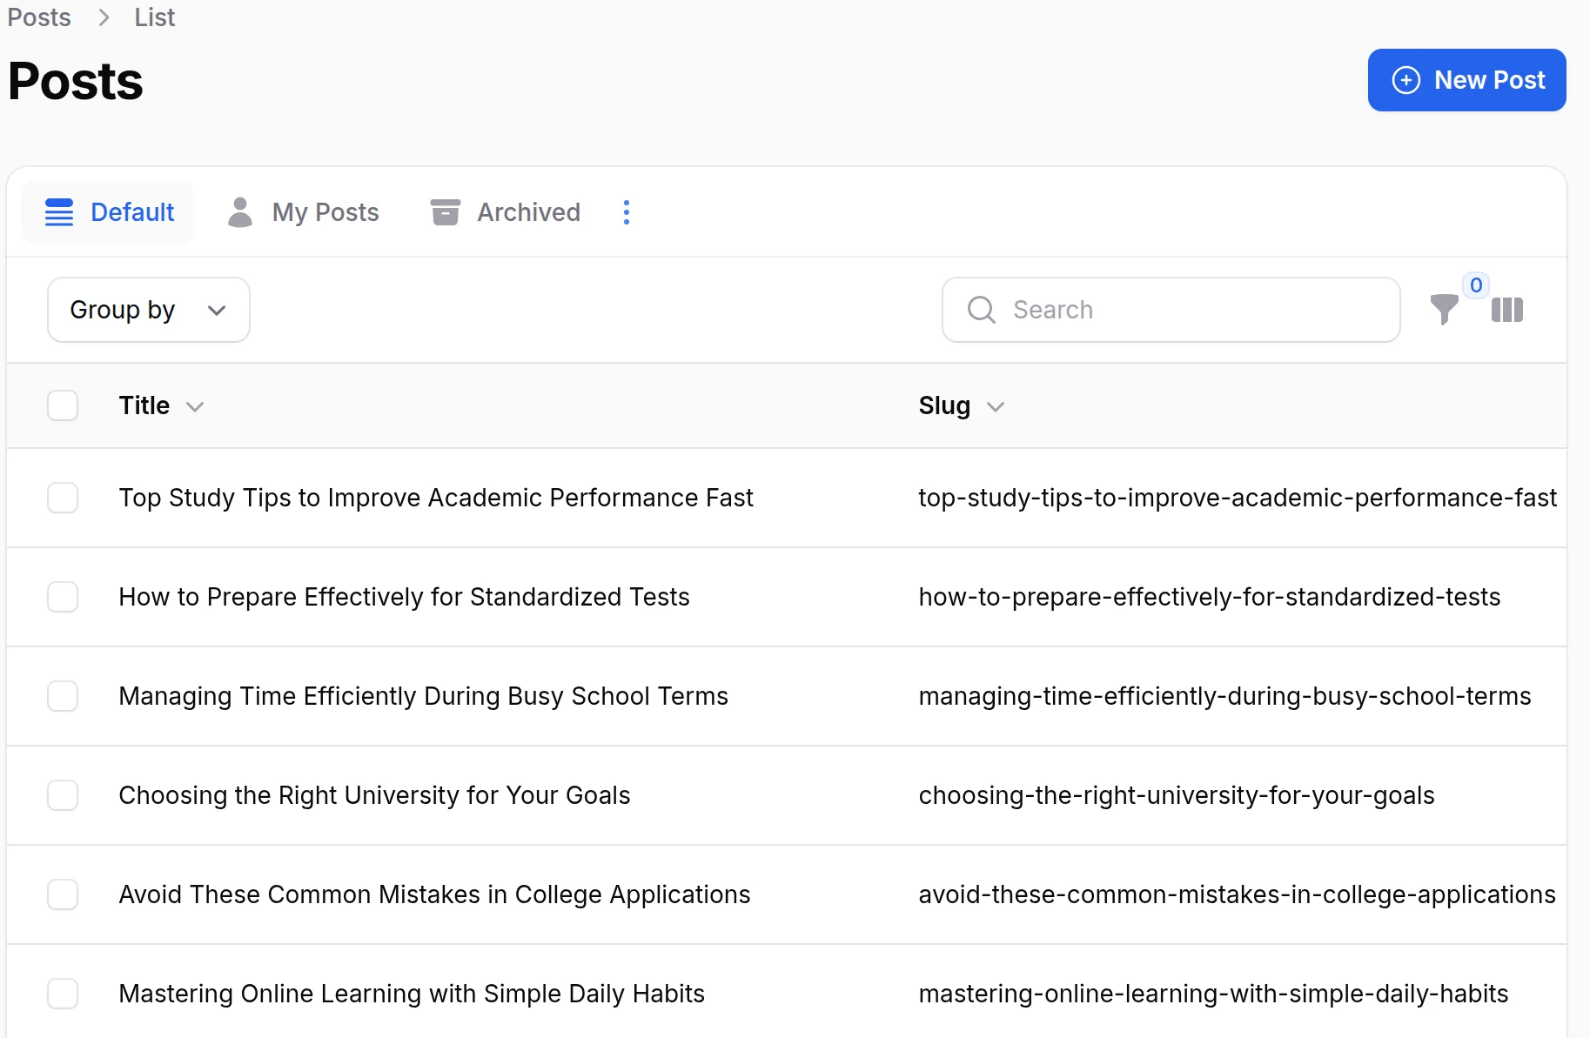Image resolution: width=1590 pixels, height=1038 pixels.
Task: Open post Managing Time Efficiently During Busy School Terms
Action: coord(423,696)
